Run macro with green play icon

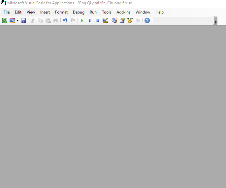coord(82,20)
